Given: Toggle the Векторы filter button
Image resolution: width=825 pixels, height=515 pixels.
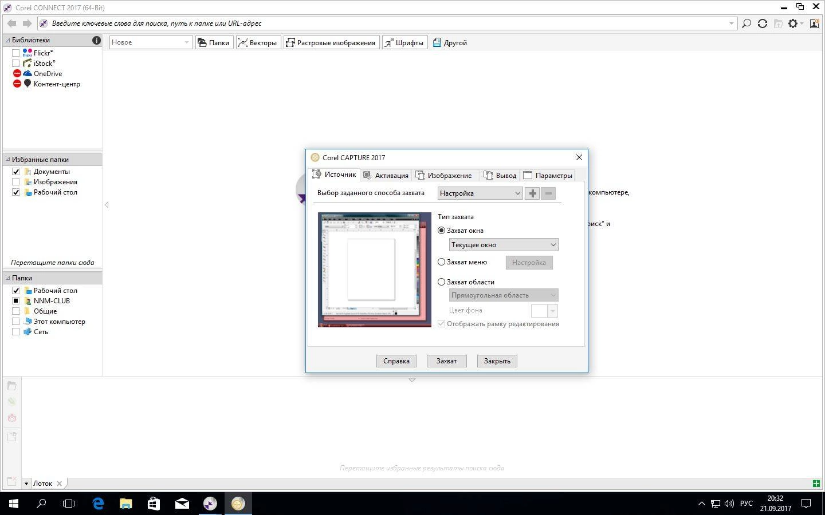Looking at the screenshot, I should coord(258,42).
